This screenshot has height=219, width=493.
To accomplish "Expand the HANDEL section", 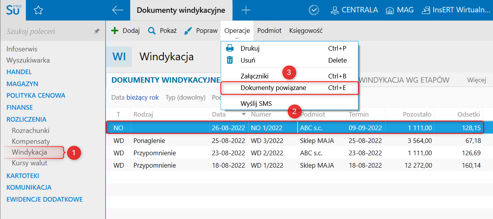I will [x=19, y=72].
